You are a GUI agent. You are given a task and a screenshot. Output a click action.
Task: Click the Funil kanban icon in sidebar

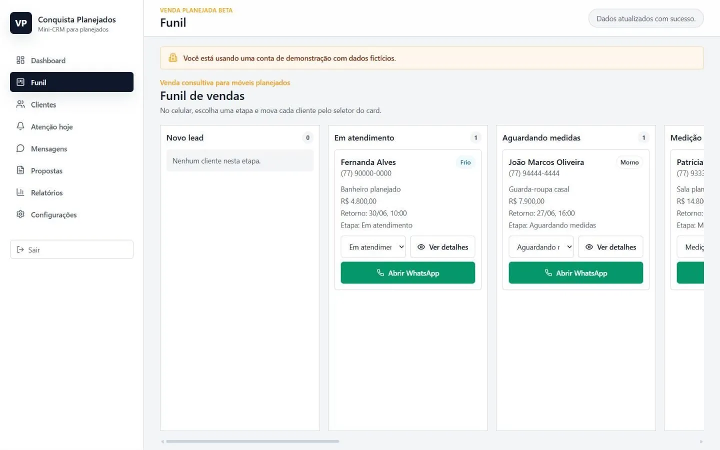tap(20, 82)
